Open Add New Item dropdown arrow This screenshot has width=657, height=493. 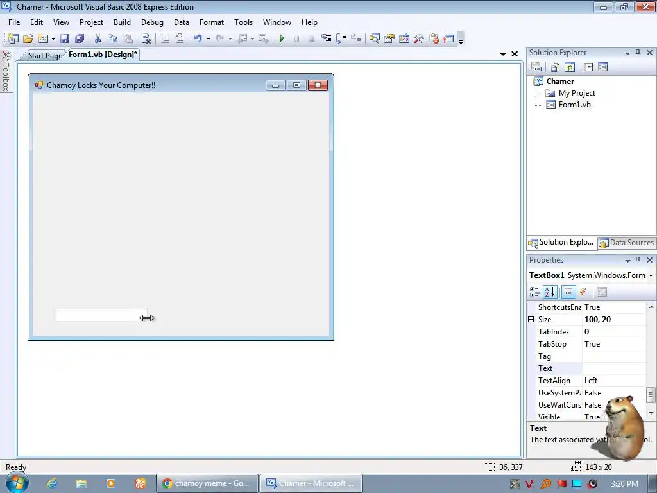[x=53, y=39]
